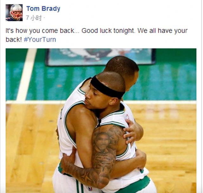This screenshot has height=193, width=203.
Task: Open Tom Brady's profile picture avatar
Action: (14, 13)
